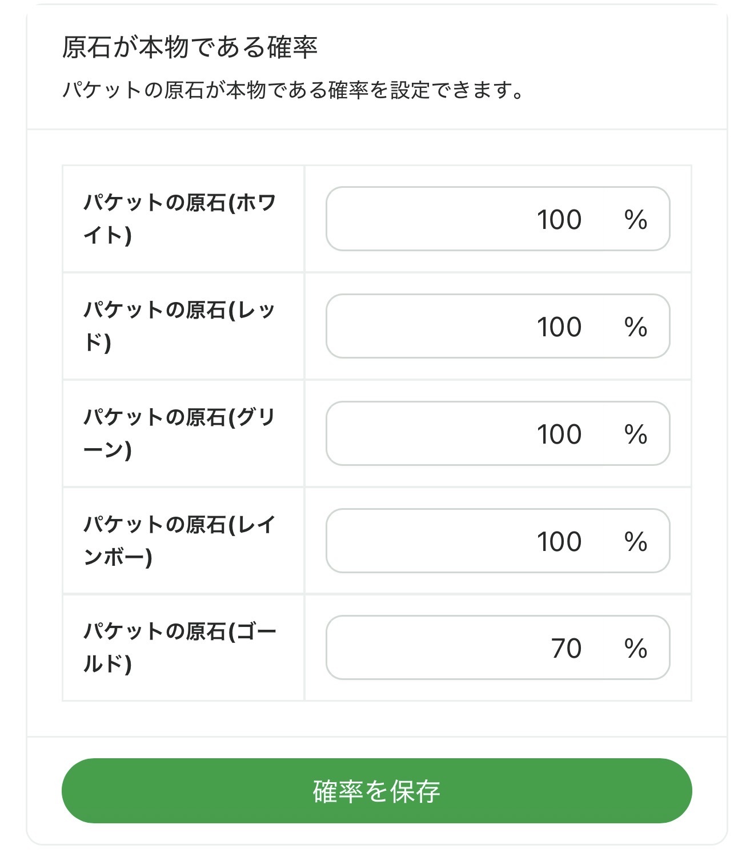Click the % sign in the Gold field
Screen dimensions: 754x853
635,649
